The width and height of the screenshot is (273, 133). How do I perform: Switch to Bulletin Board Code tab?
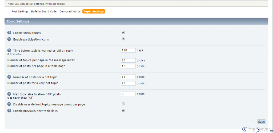44,11
